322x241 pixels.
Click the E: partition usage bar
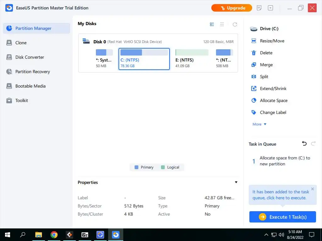[192, 52]
